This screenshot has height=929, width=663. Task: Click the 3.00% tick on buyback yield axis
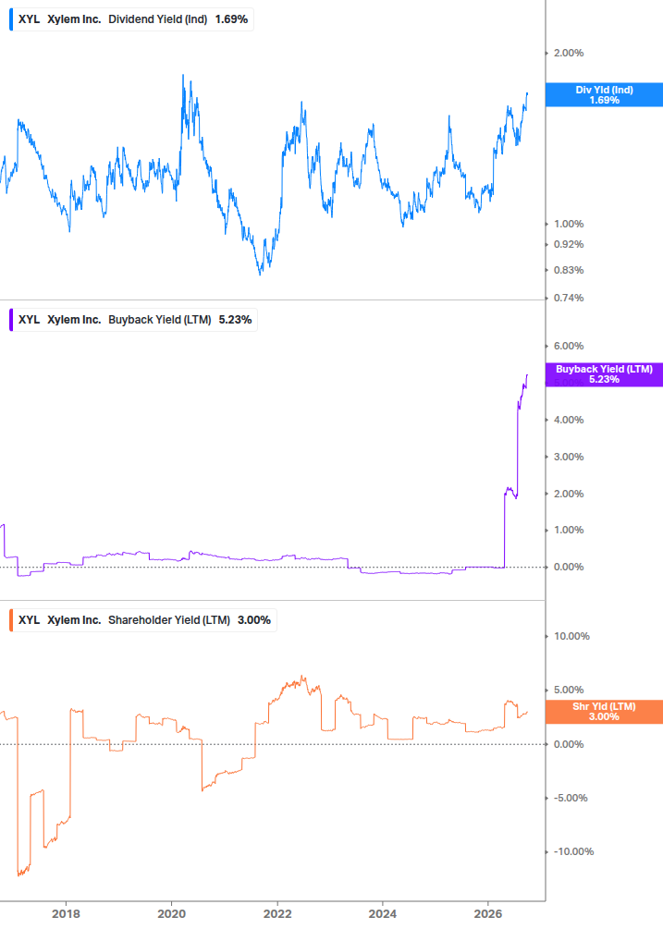pyautogui.click(x=568, y=457)
